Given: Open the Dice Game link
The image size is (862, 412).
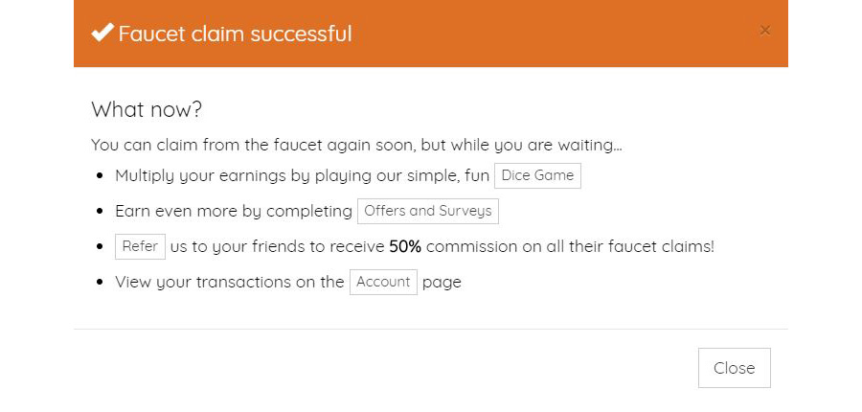Looking at the screenshot, I should 537,176.
